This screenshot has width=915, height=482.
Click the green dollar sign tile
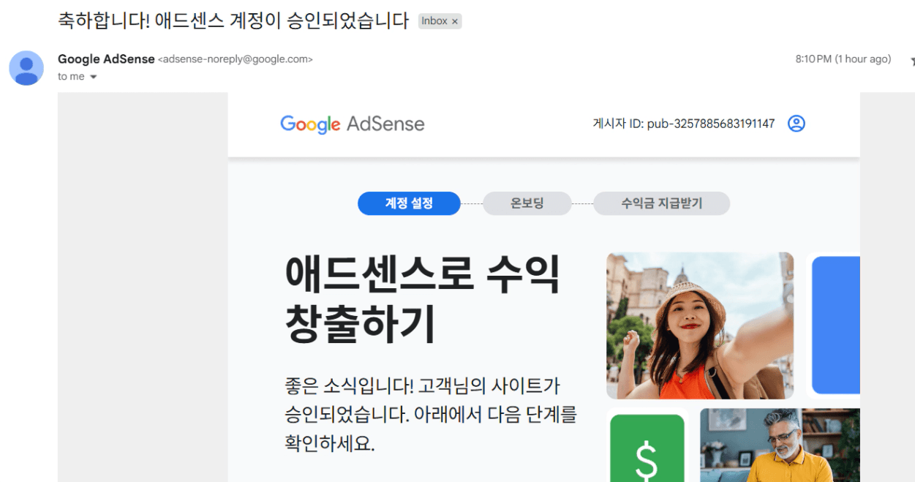click(x=647, y=448)
